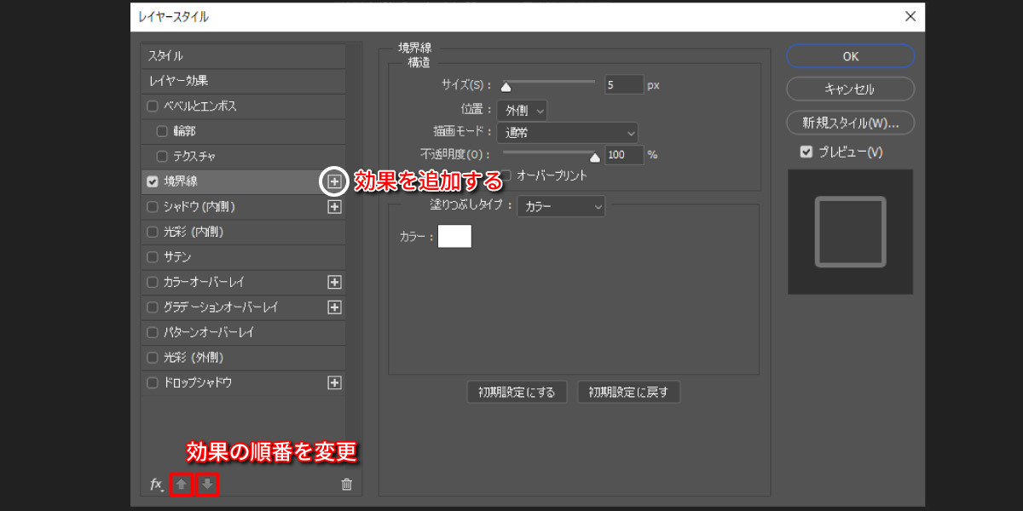Enable the サテン checkbox
Screen dimensions: 1023x511
pos(153,256)
